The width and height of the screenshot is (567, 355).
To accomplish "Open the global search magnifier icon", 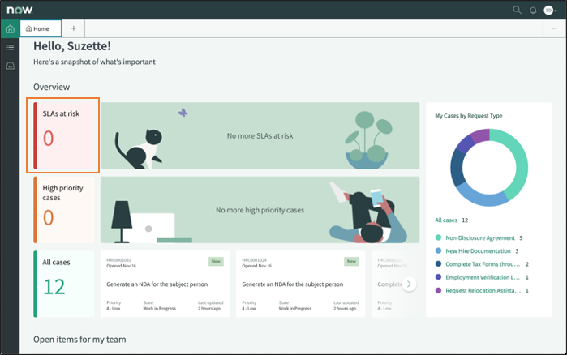I will point(517,10).
